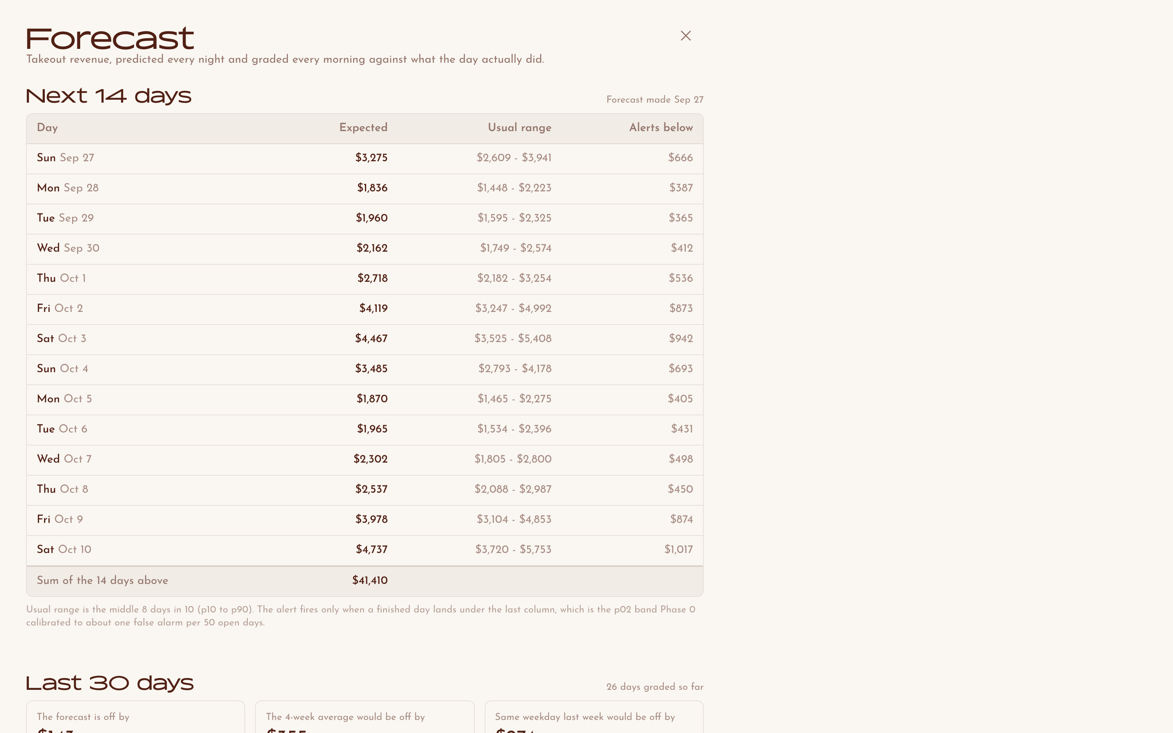This screenshot has width=1173, height=733.
Task: Click '26 days graded so far' text
Action: pos(655,687)
